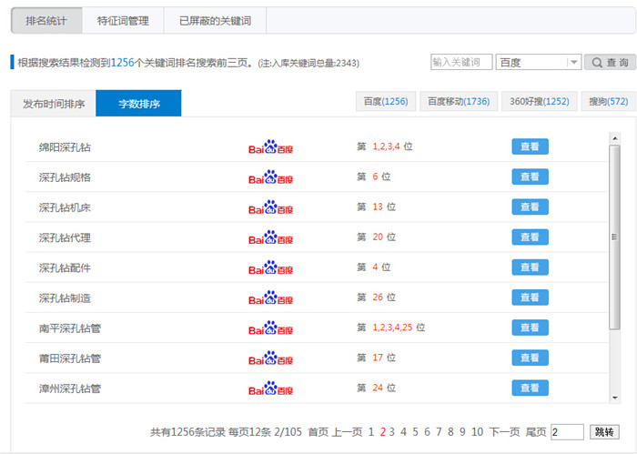Open the 已屏蔽的关键词 tab
The width and height of the screenshot is (637, 454).
pos(215,20)
